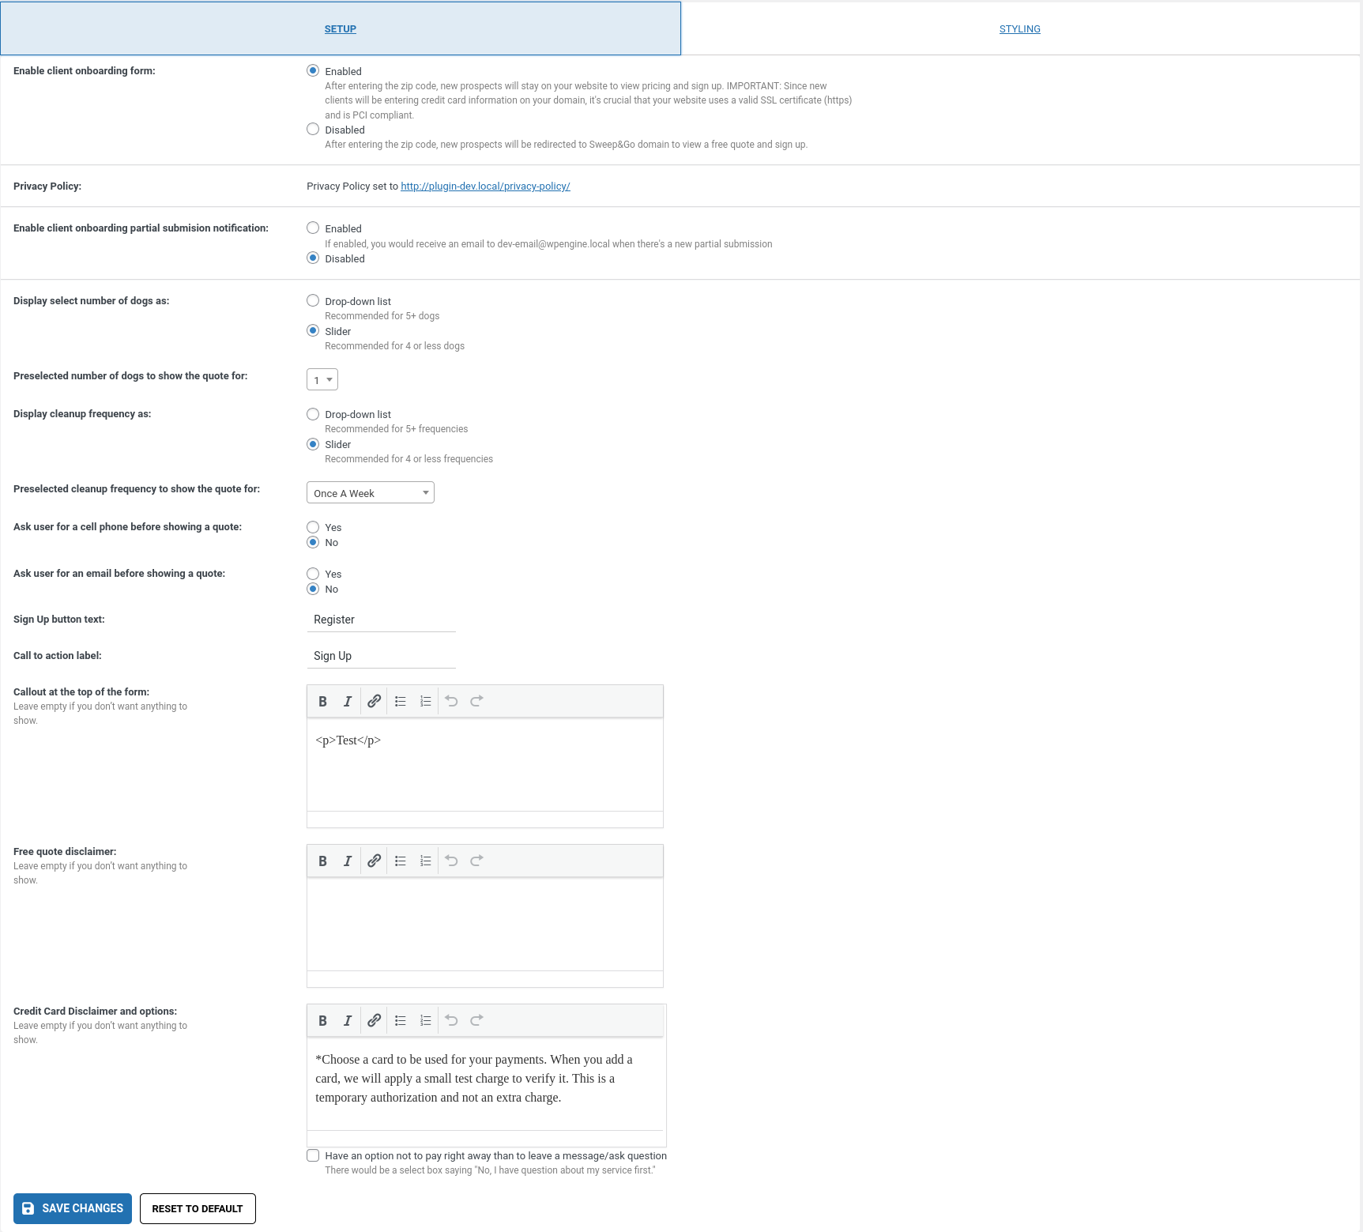Click Save Changes button
Image resolution: width=1363 pixels, height=1232 pixels.
73,1208
